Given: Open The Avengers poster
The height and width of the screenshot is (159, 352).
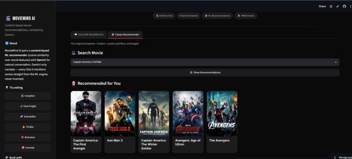Looking at the screenshot, I should (222, 114).
